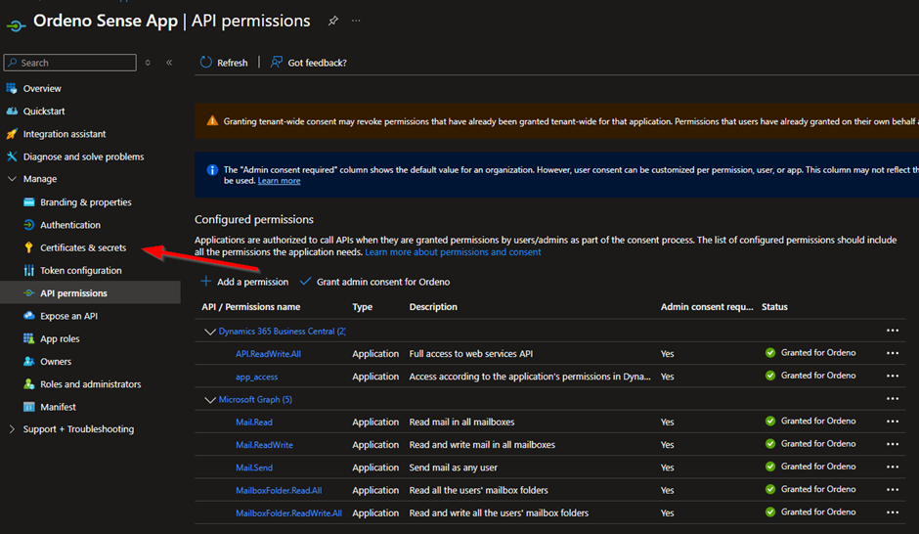
Task: Click 'Full access to web services API' description
Action: [x=471, y=353]
